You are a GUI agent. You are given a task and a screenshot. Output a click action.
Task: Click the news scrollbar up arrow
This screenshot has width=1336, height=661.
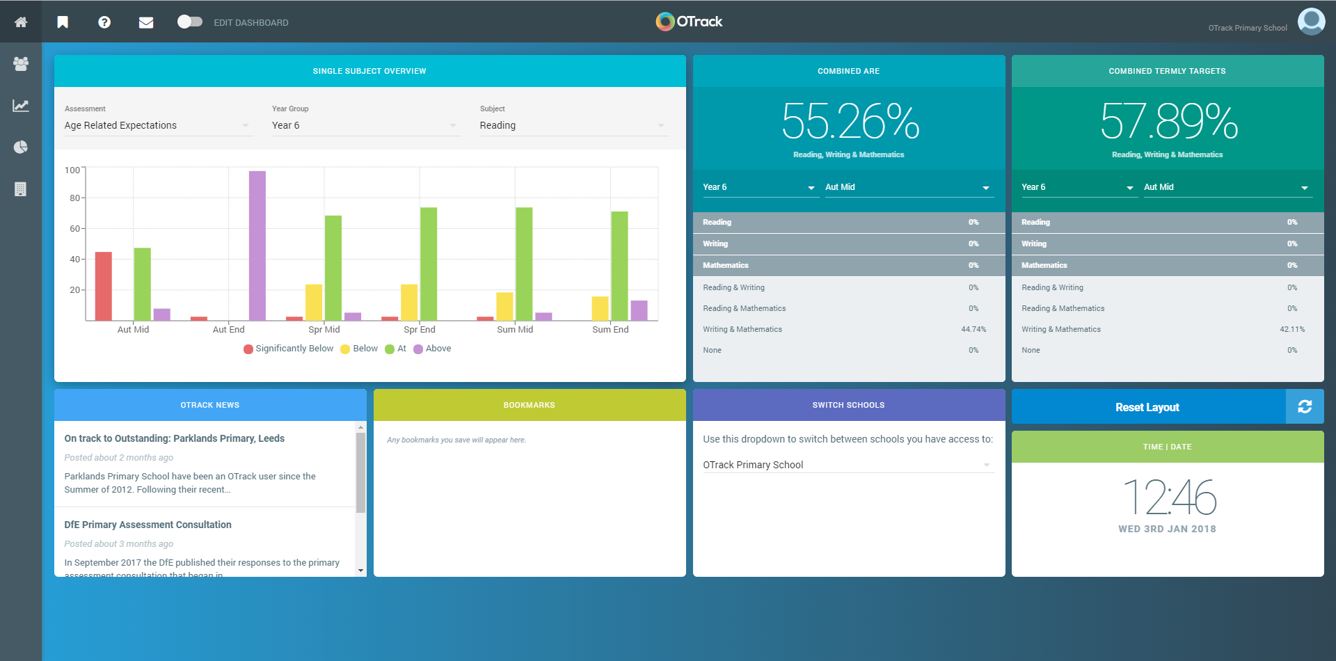coord(360,427)
